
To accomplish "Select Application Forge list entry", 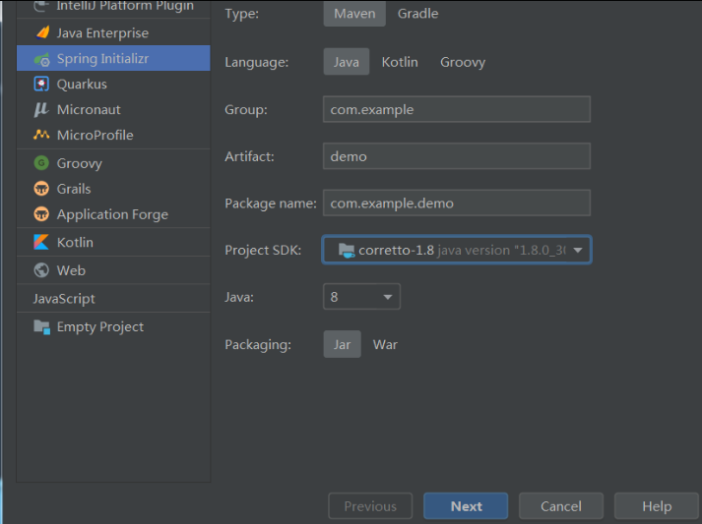I will point(113,214).
